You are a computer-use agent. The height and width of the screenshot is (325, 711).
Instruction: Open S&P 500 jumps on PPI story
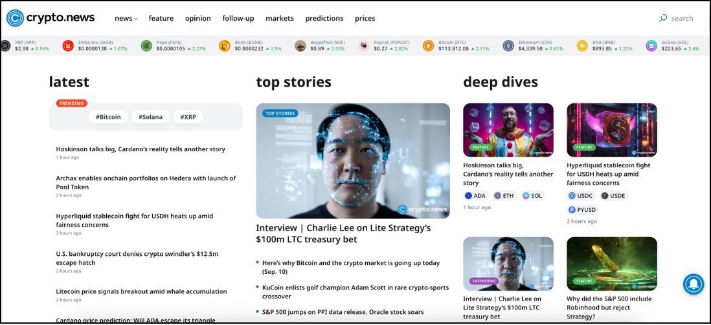pos(343,312)
